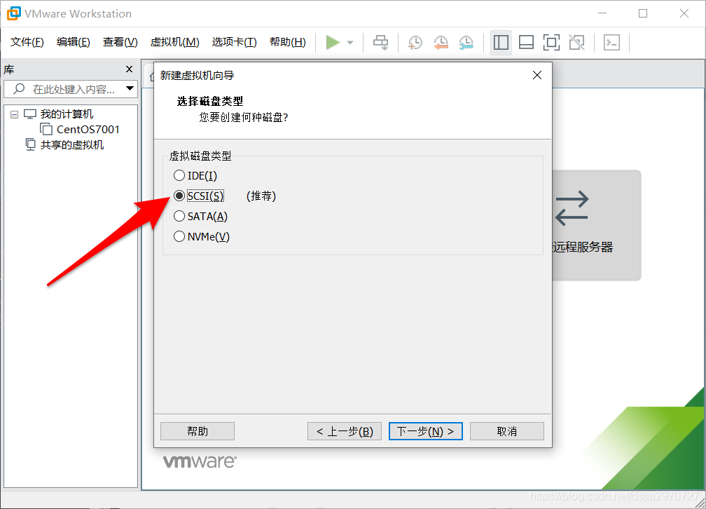Toggle the thumbnail bar view icon
Screen dimensions: 706x509
(x=526, y=42)
